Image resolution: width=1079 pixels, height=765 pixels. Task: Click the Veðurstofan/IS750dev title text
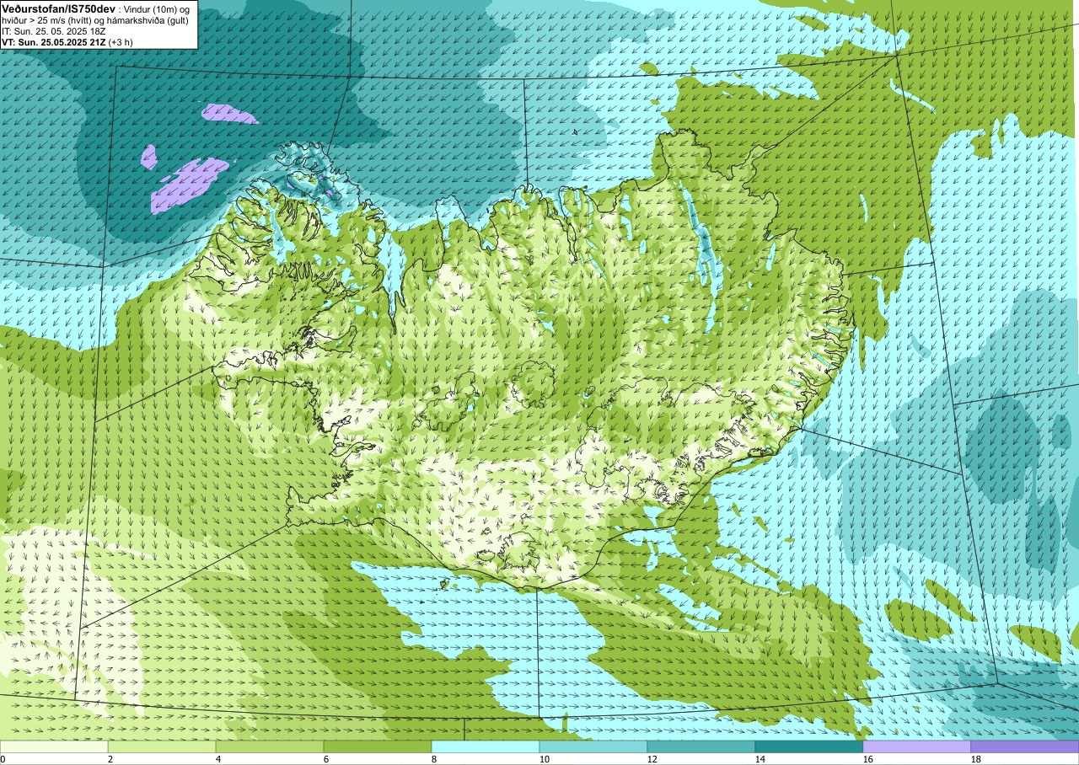[59, 8]
